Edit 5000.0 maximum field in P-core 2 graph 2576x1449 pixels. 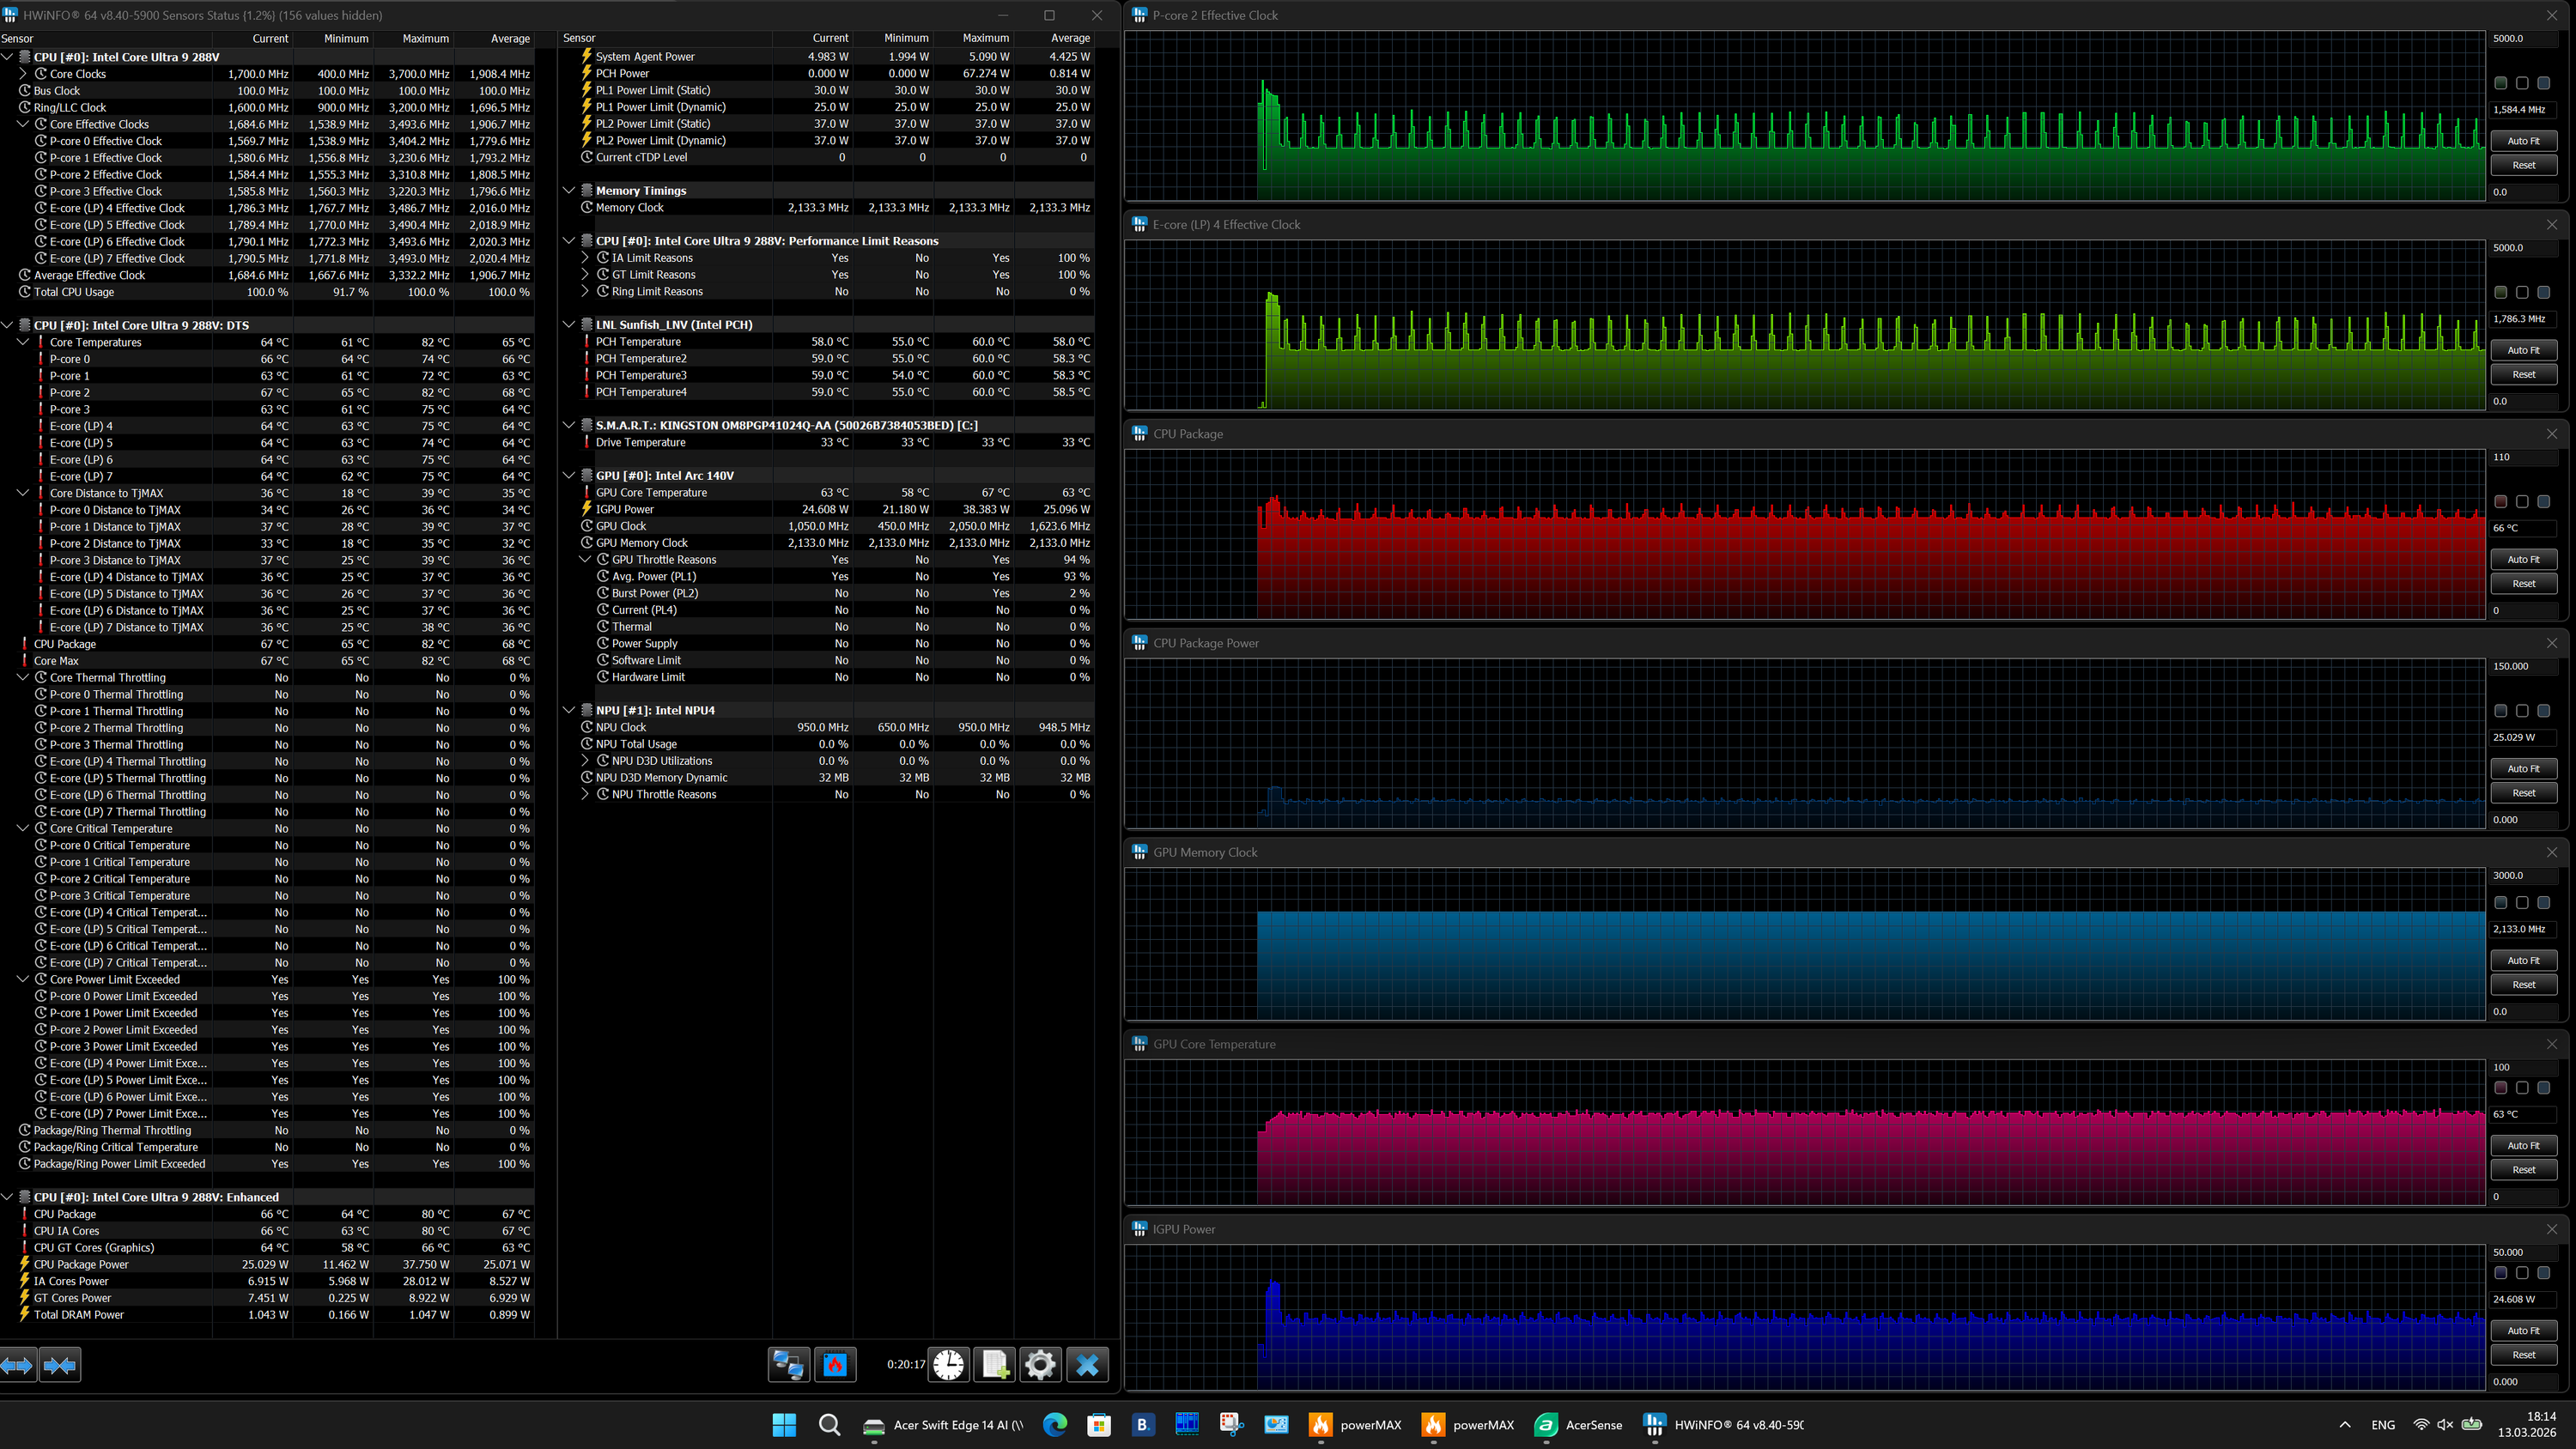[x=2523, y=39]
